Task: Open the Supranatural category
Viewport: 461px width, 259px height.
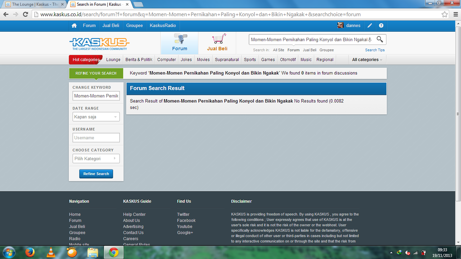Action: pos(227,60)
